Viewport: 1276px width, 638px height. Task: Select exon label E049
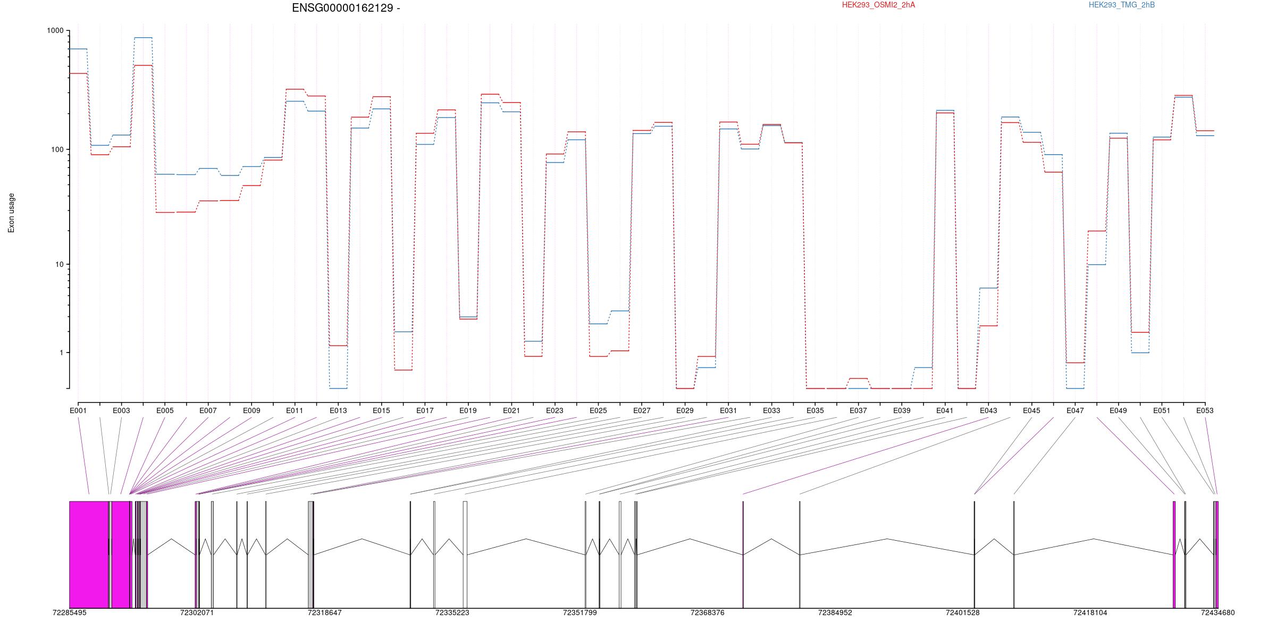click(x=1118, y=410)
